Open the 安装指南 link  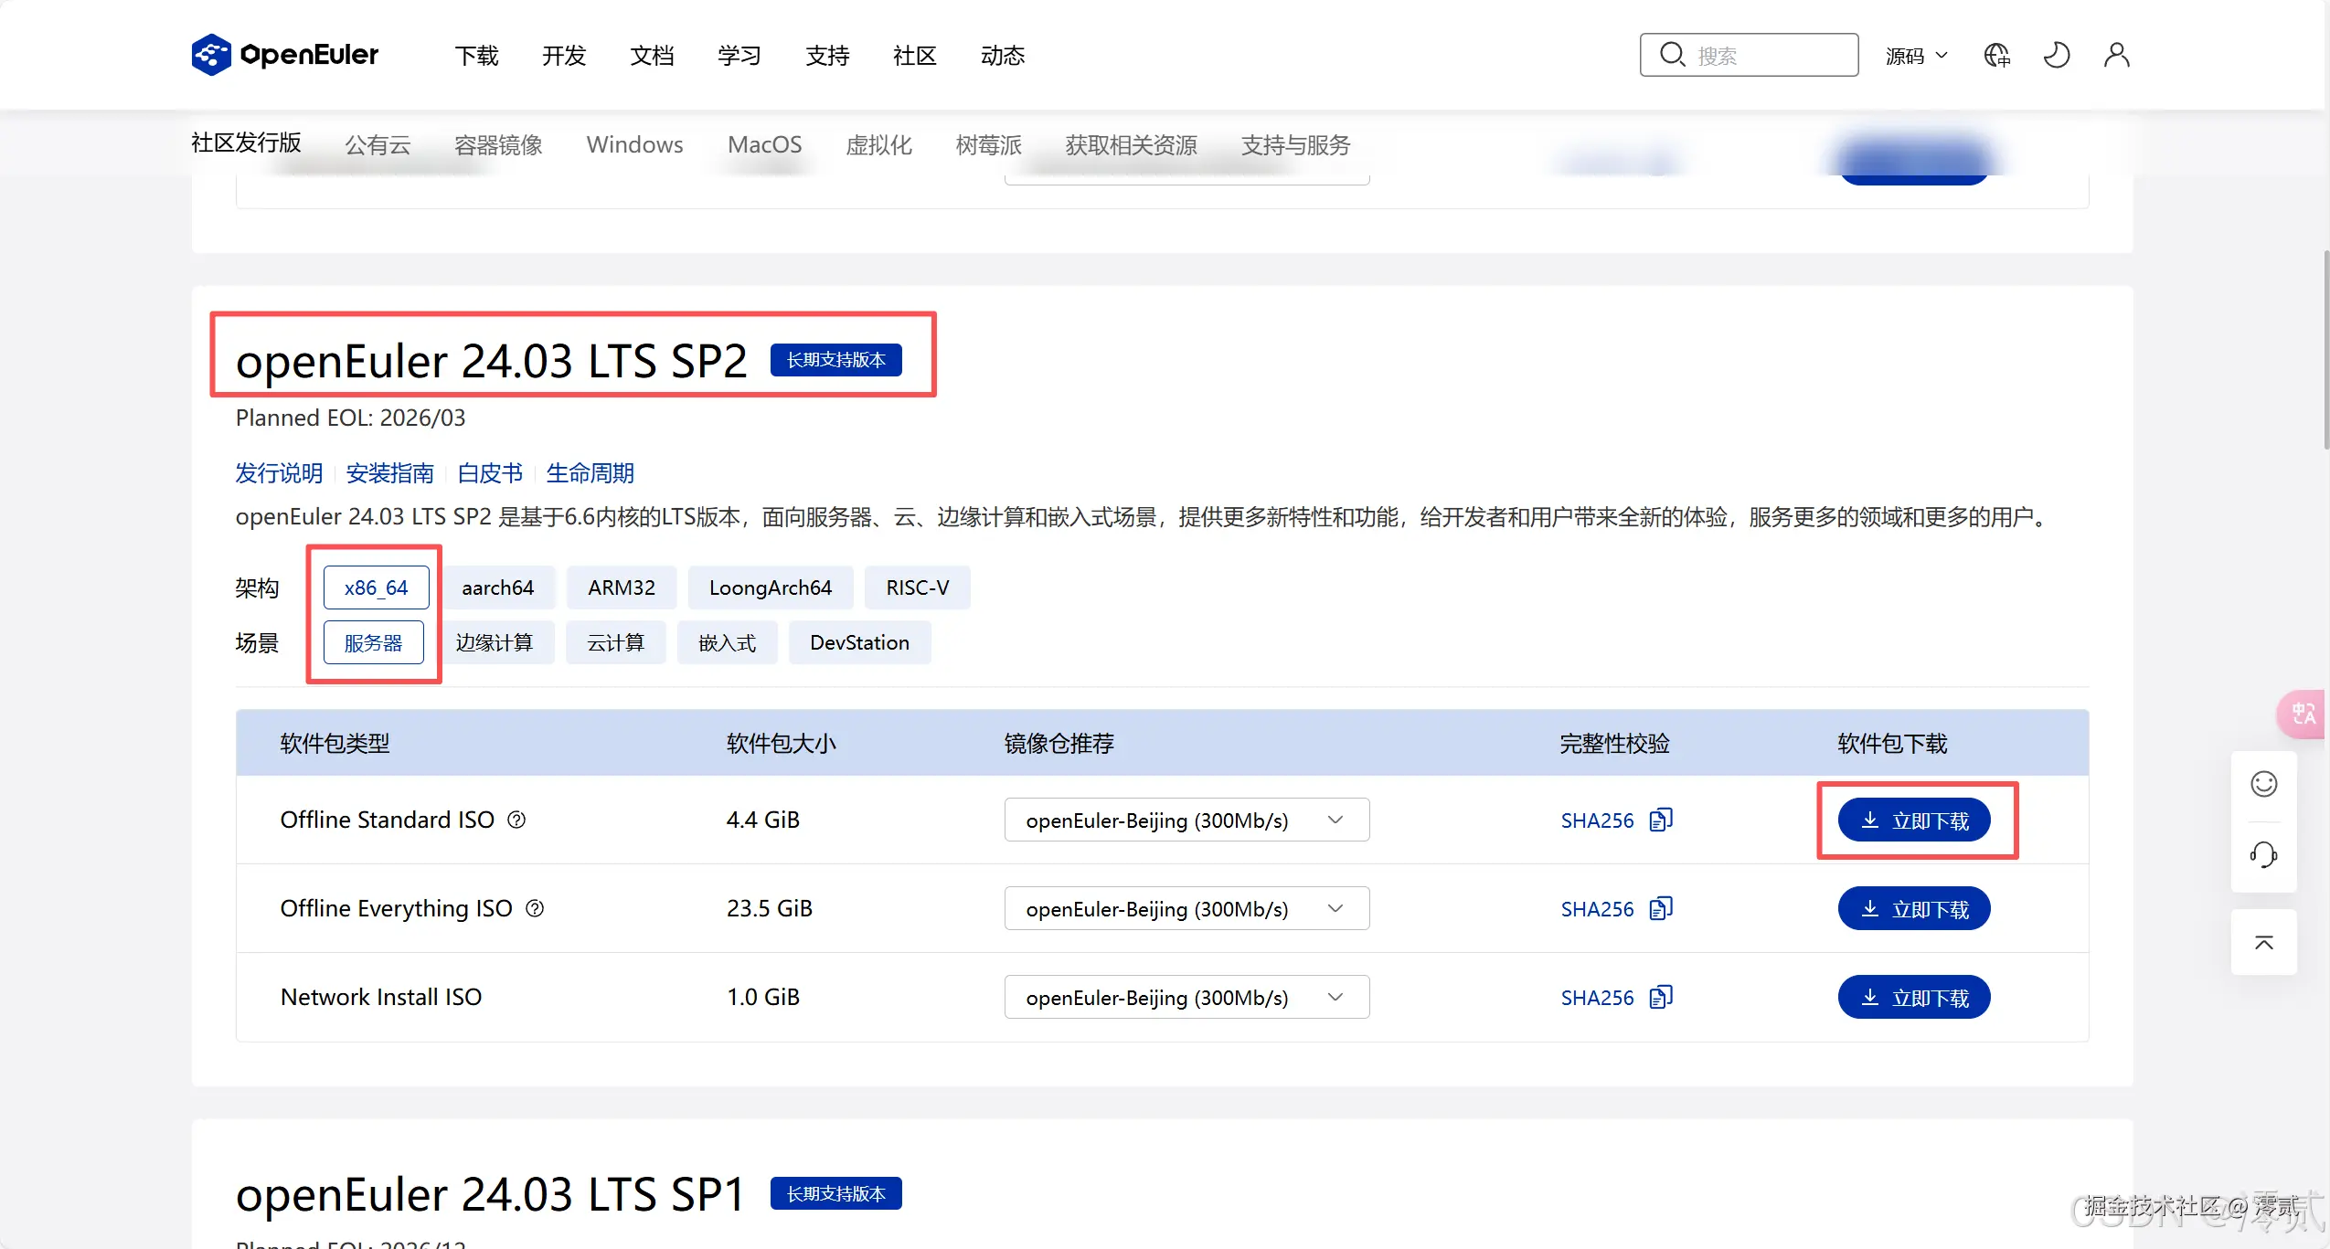click(x=389, y=473)
